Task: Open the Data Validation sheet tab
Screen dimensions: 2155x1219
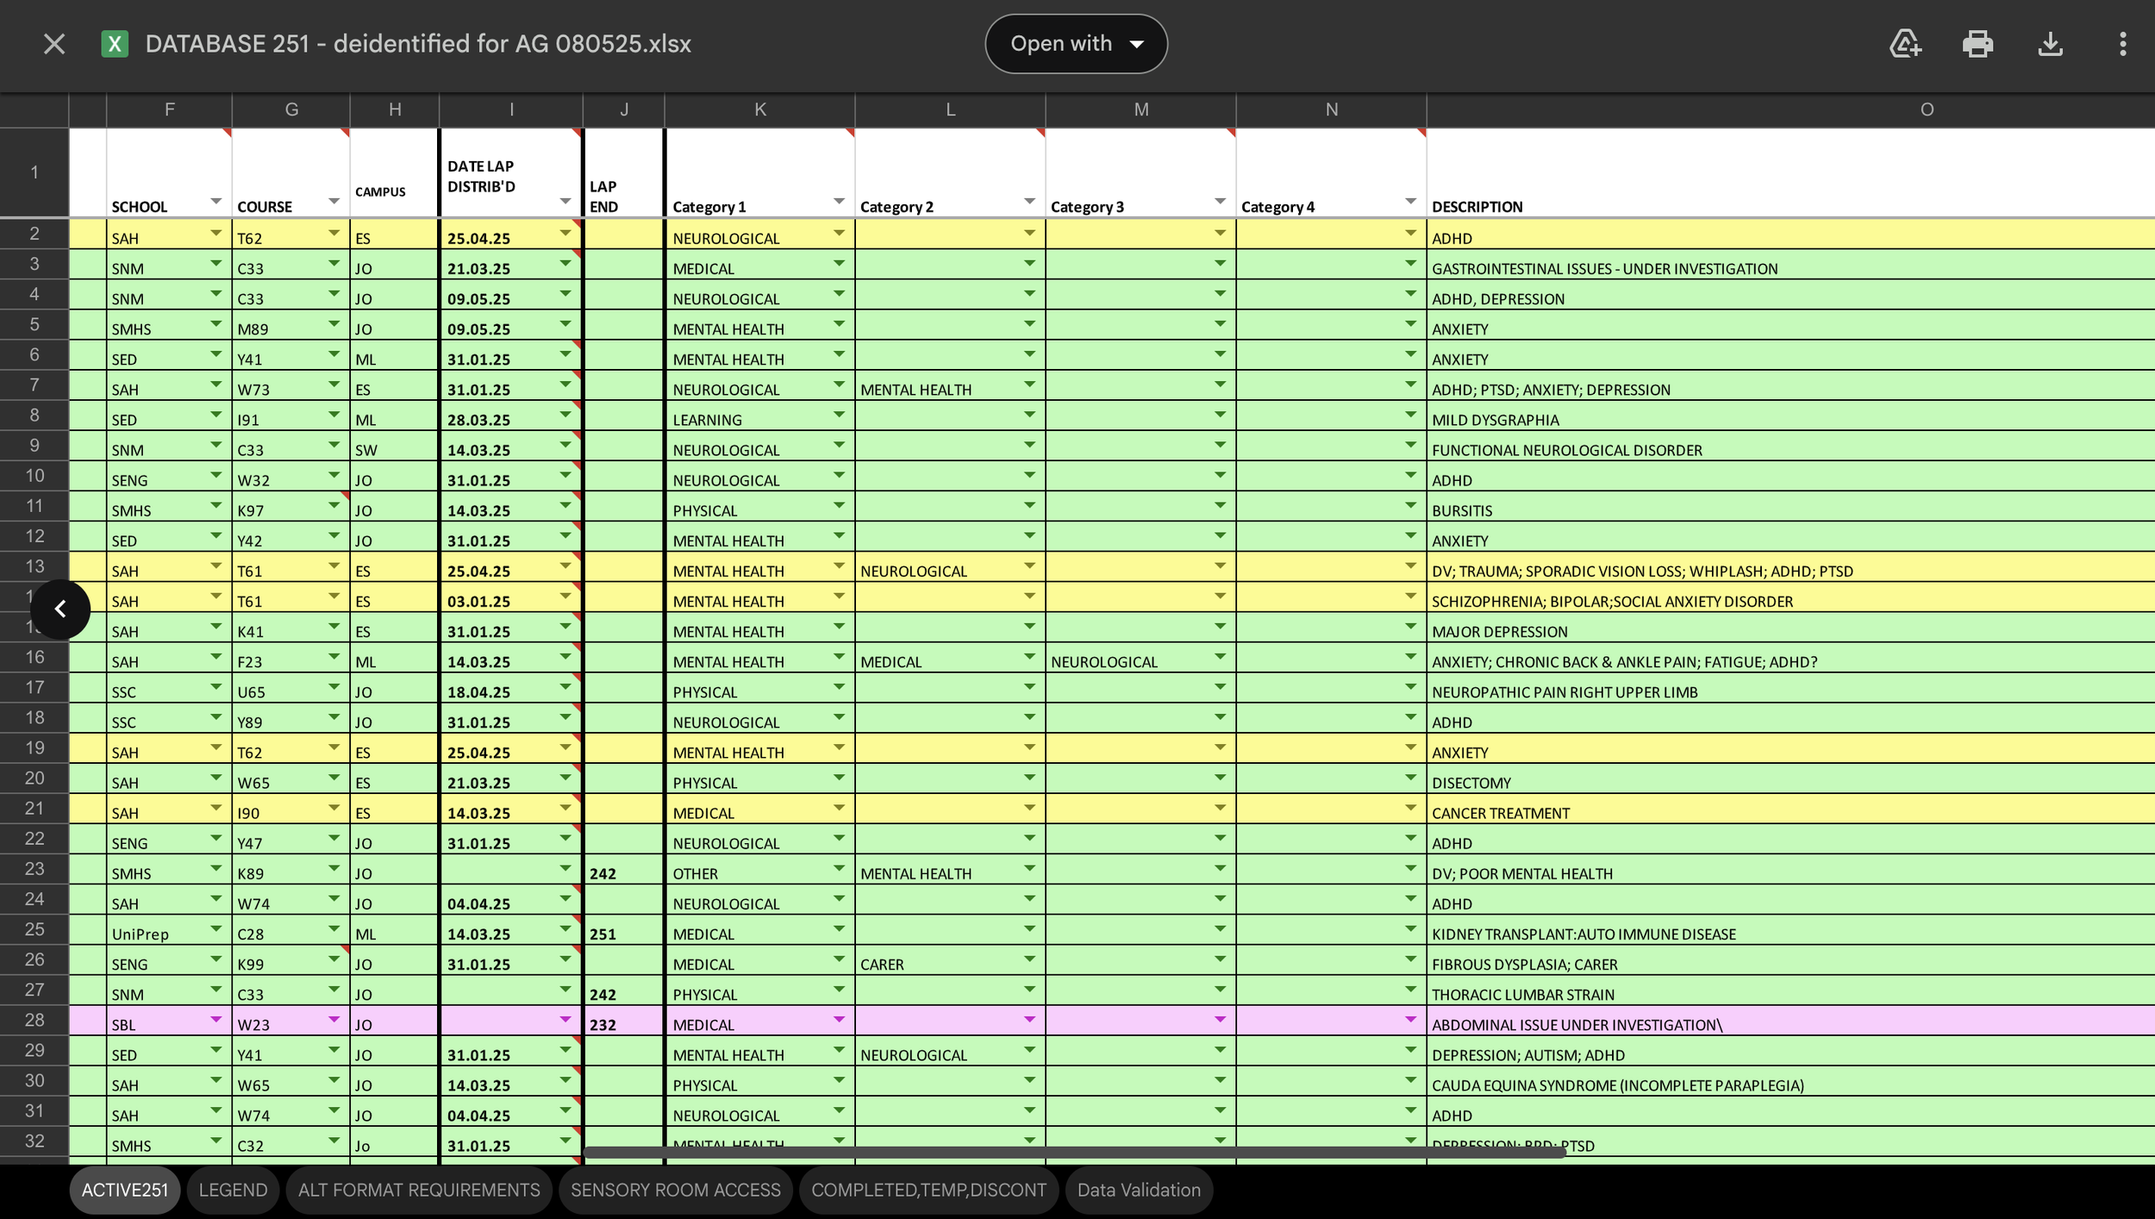Action: 1138,1190
